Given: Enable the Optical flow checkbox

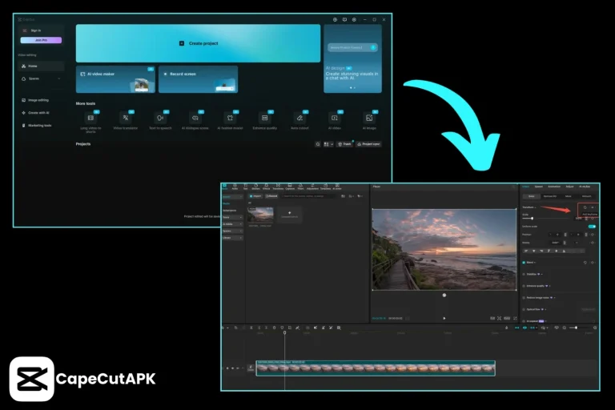Looking at the screenshot, I should click(x=524, y=310).
